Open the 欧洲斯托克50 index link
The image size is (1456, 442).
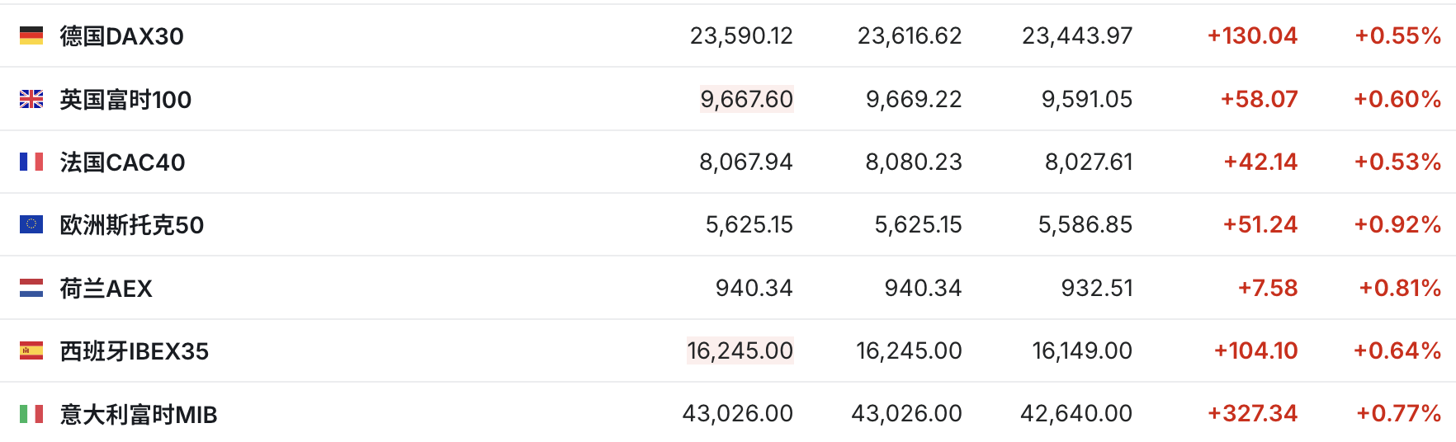click(x=131, y=225)
